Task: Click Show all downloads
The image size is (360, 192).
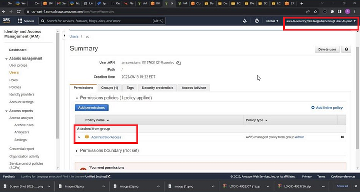Action: 343,186
